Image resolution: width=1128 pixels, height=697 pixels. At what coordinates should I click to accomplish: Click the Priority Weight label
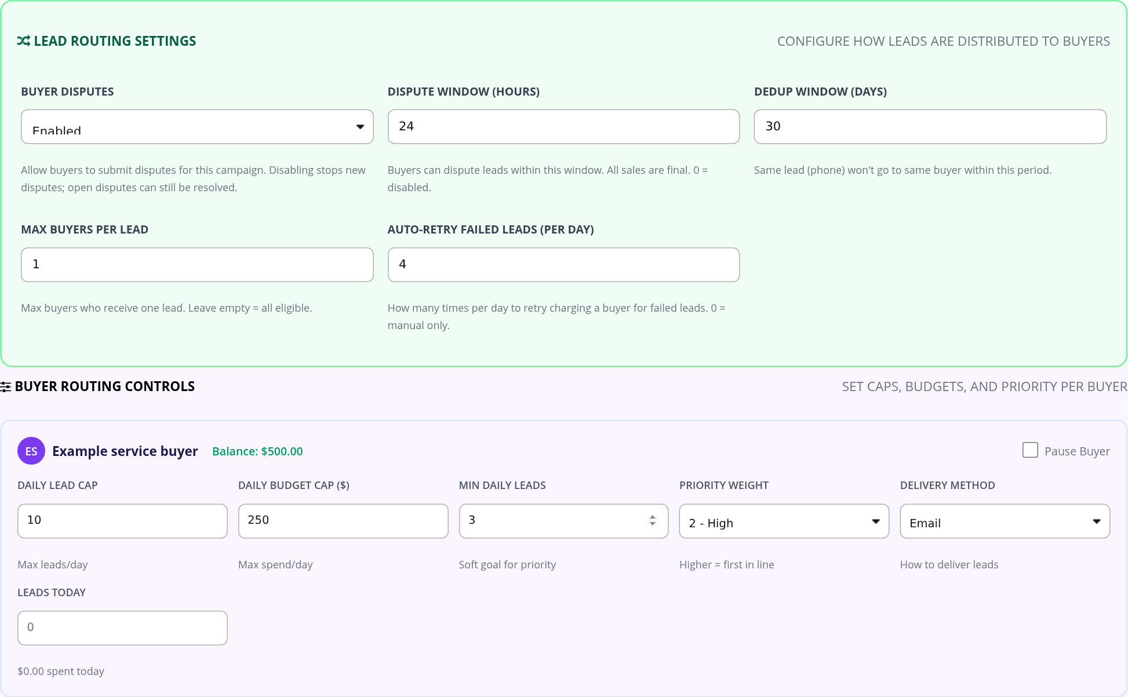click(724, 486)
